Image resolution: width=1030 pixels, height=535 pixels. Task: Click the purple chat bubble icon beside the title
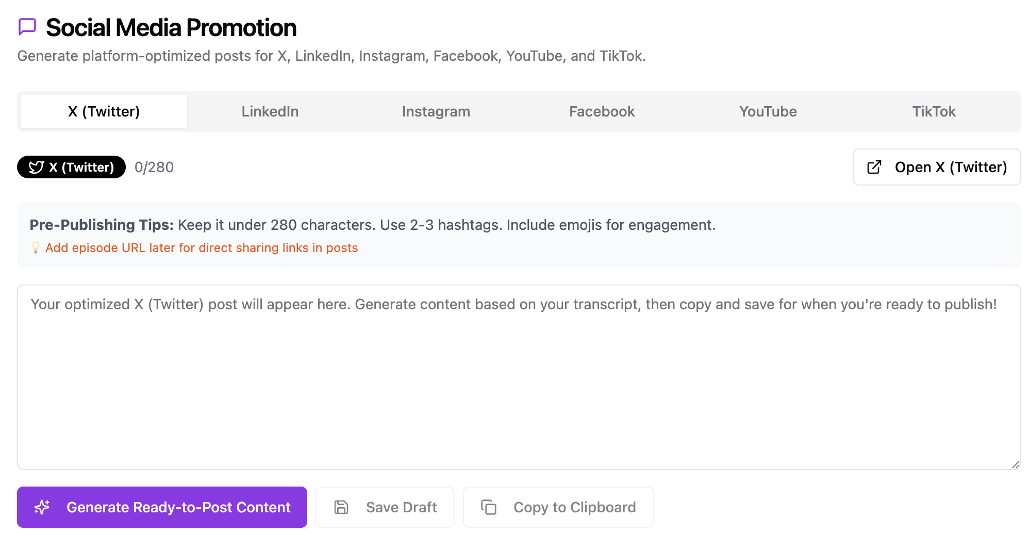(x=27, y=27)
